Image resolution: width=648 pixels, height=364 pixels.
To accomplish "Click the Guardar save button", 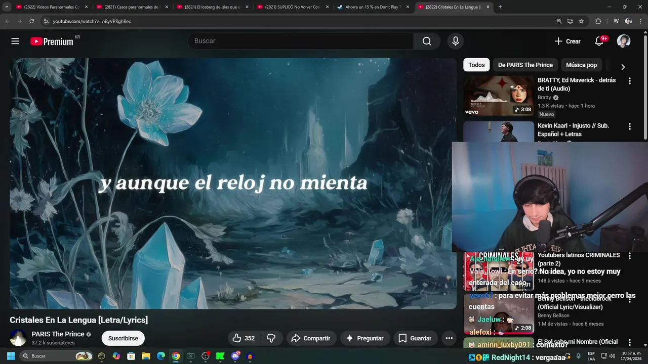I will click(415, 338).
